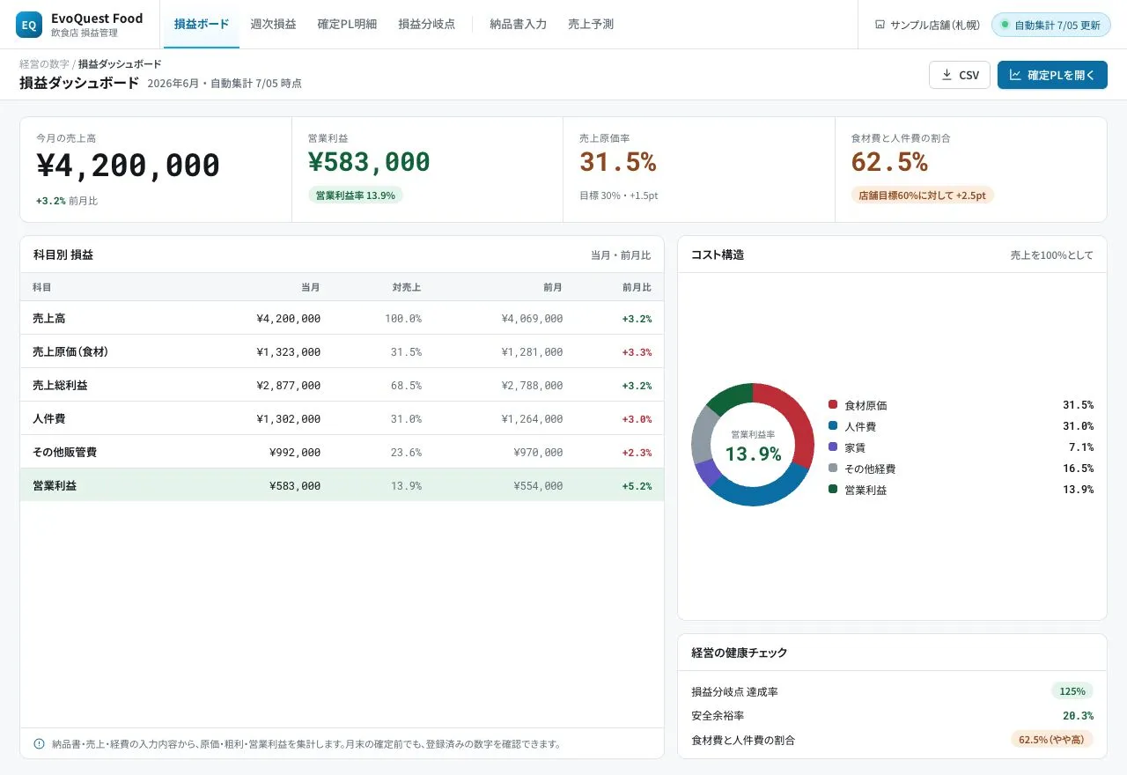Click the purple 家賃 legend swatch

pos(833,447)
